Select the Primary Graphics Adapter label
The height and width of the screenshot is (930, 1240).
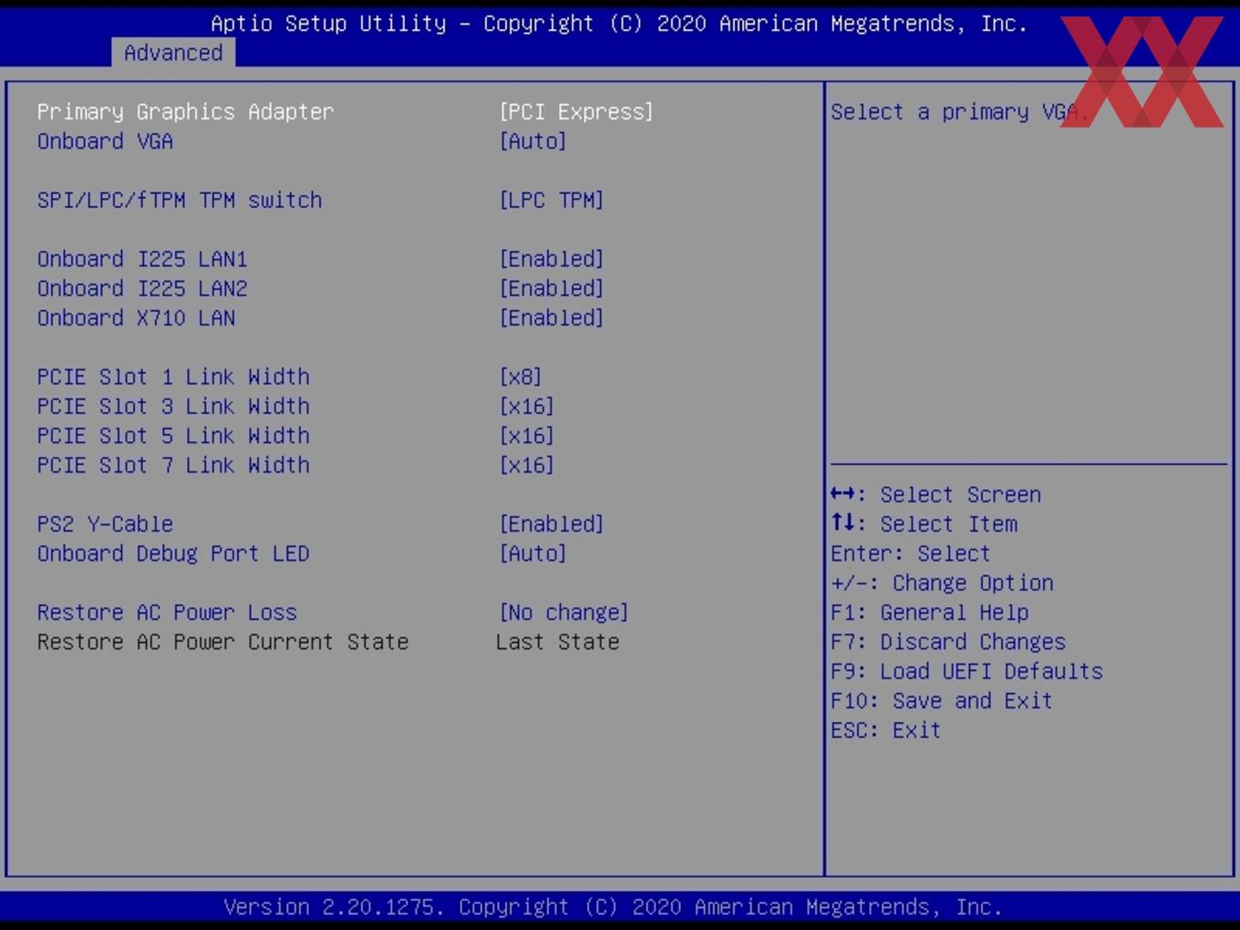pyautogui.click(x=185, y=111)
